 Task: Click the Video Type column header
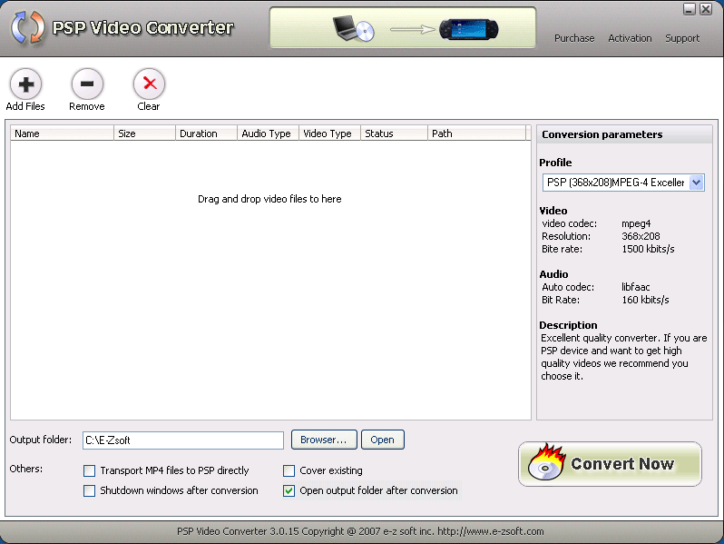329,134
